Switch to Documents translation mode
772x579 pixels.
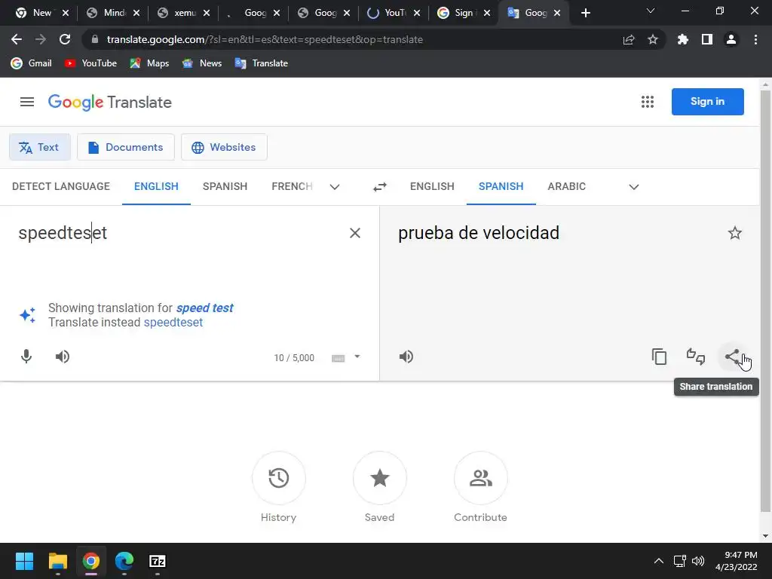point(126,147)
